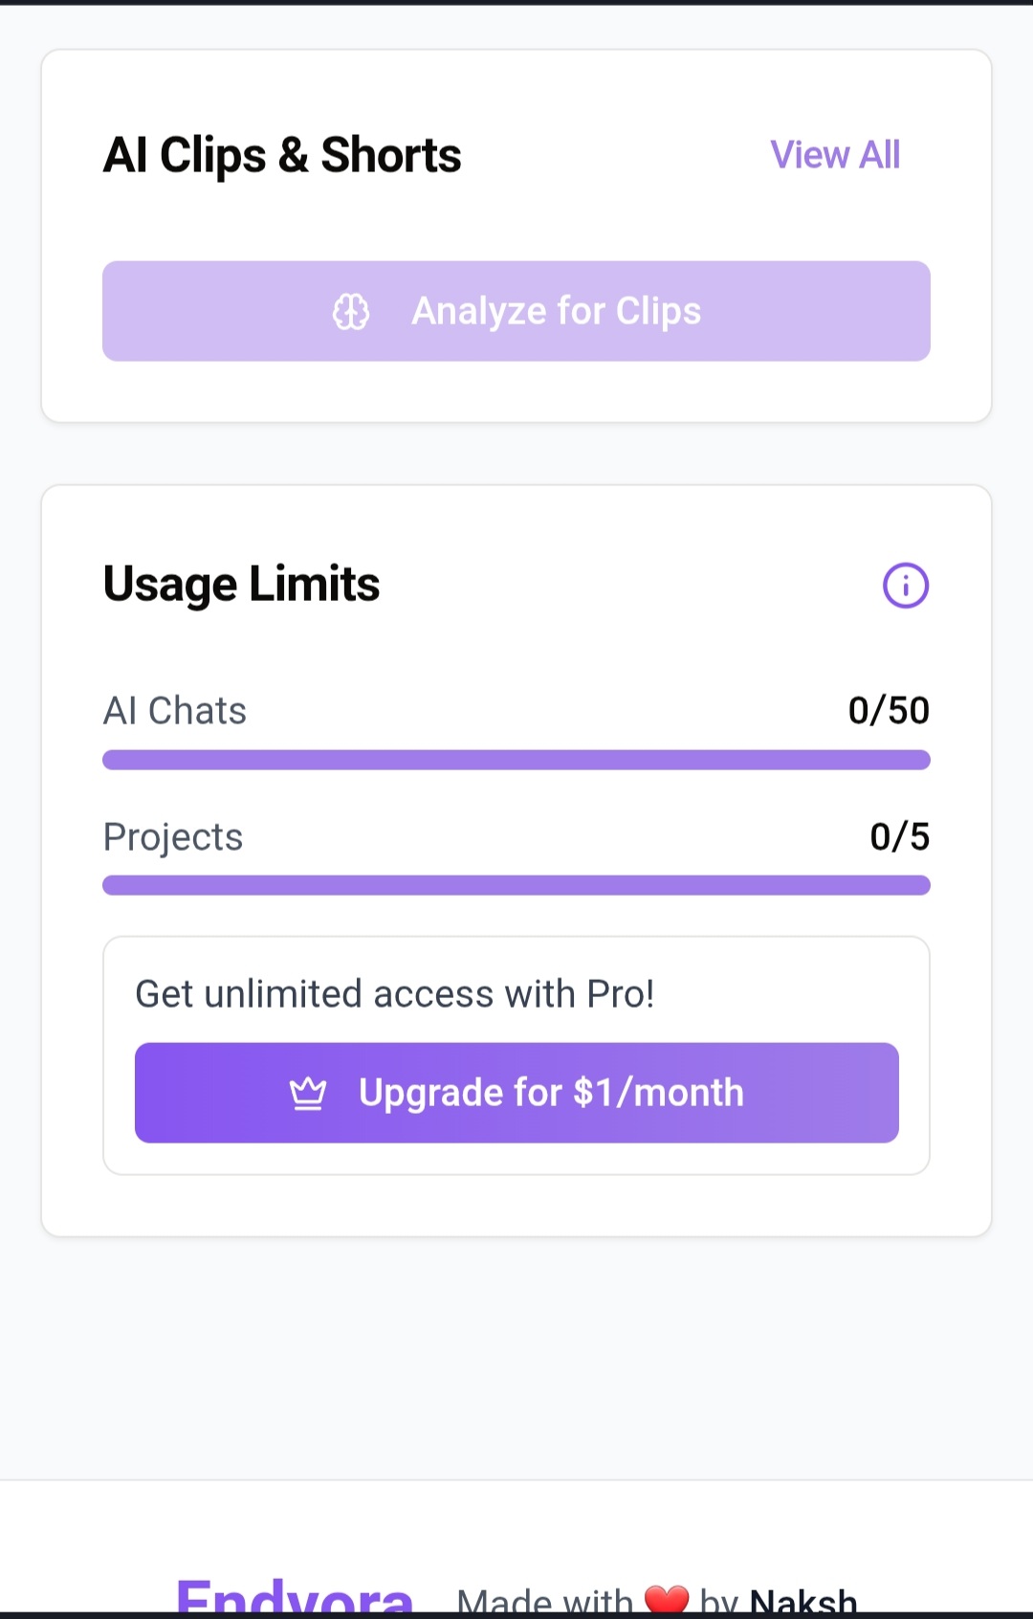Image resolution: width=1033 pixels, height=1619 pixels.
Task: Upgrade for $1/month
Action: click(x=516, y=1093)
